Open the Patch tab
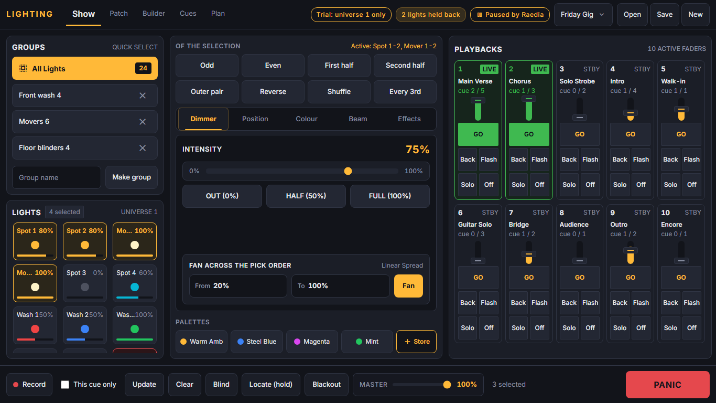 (119, 14)
